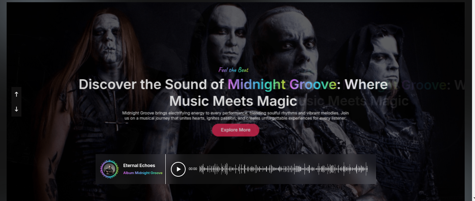Select the Eternal Echoes track title

[x=139, y=166]
